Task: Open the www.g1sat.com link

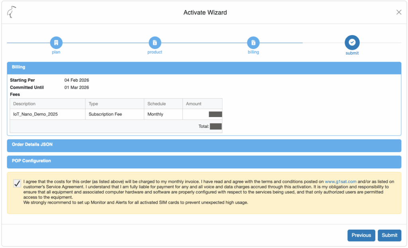Action: click(340, 182)
